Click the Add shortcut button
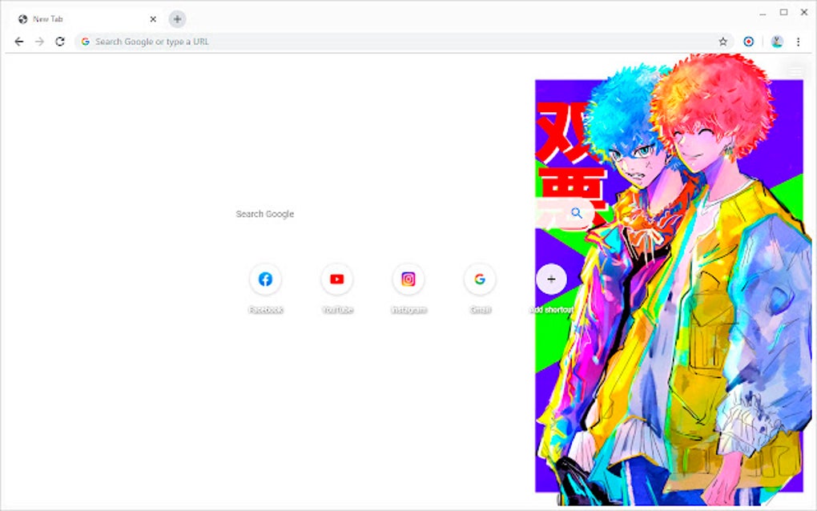The width and height of the screenshot is (817, 511). (x=551, y=289)
